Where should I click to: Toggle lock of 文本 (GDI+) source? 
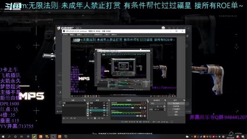[107, 108]
